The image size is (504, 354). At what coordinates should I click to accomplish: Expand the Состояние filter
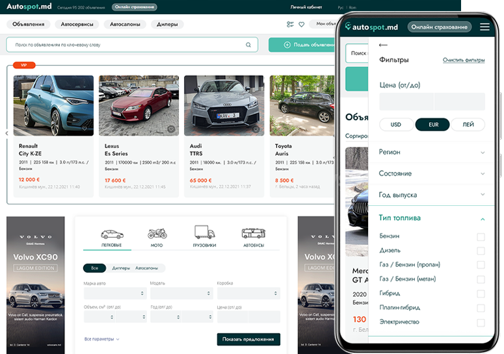432,173
